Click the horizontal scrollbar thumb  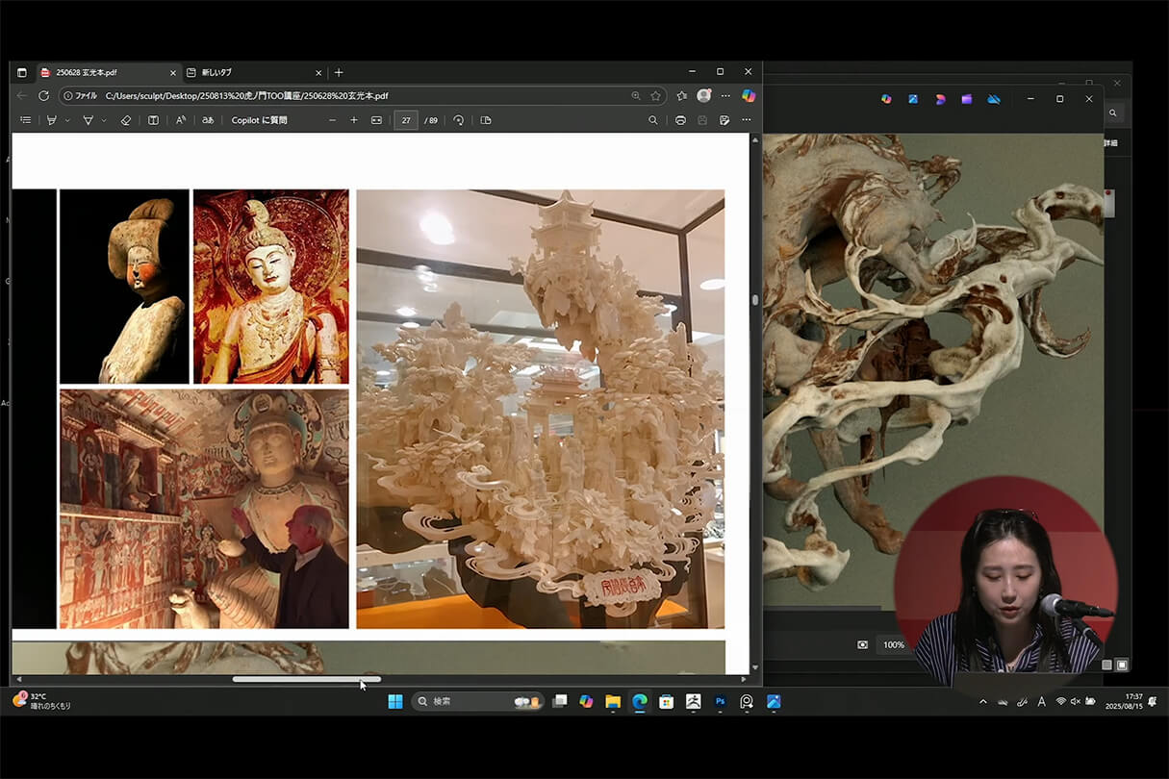306,679
